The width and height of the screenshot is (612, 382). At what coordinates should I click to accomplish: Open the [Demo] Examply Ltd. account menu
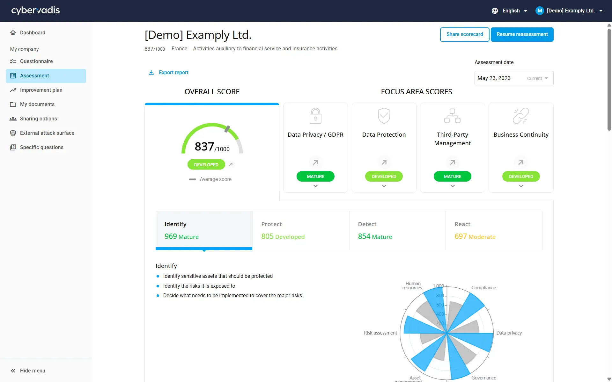pyautogui.click(x=569, y=11)
